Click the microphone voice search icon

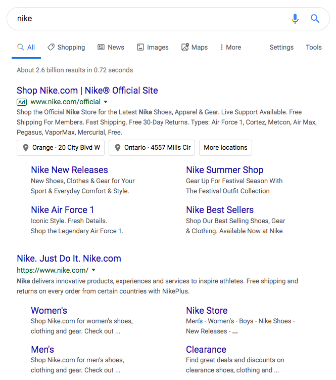pos(295,18)
